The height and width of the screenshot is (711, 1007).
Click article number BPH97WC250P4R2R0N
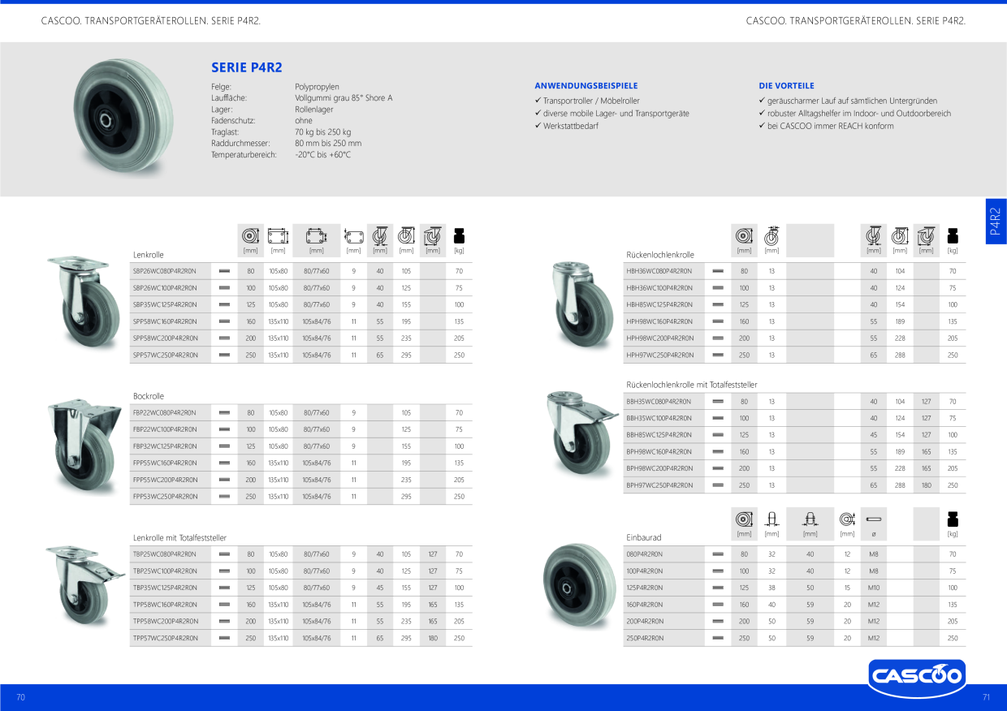[x=659, y=485]
